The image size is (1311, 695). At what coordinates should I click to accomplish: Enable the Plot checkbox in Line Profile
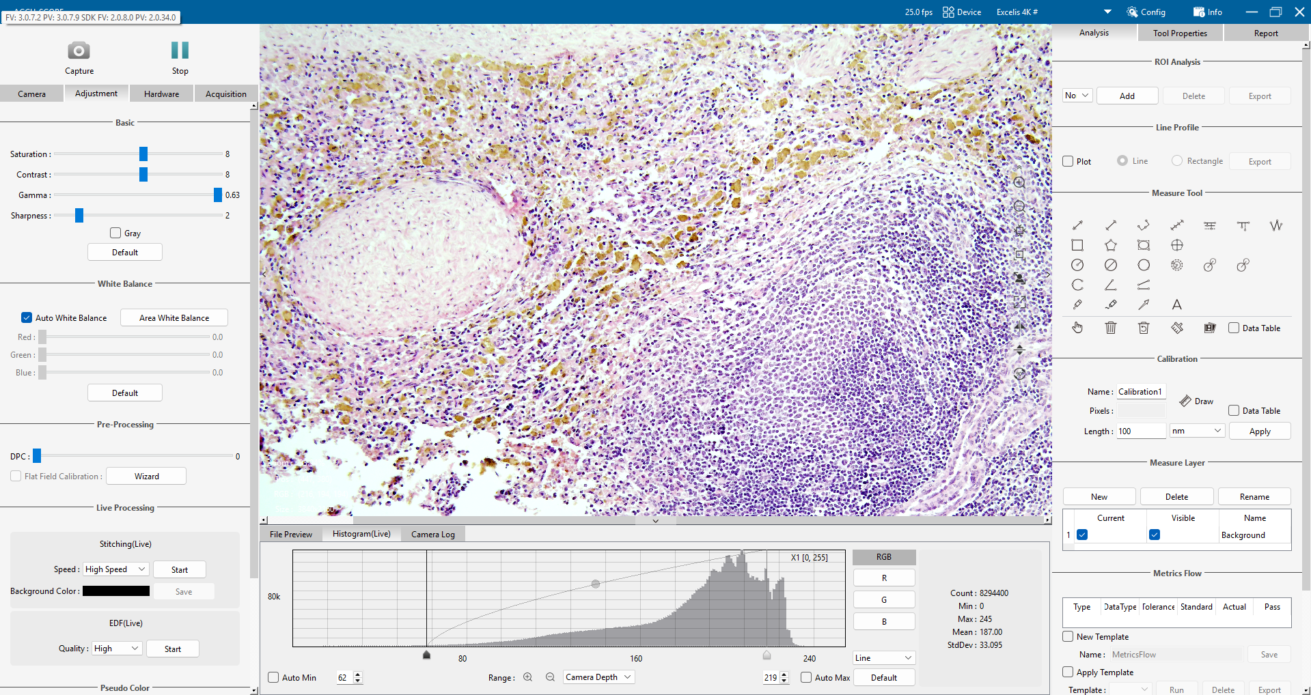click(x=1068, y=161)
